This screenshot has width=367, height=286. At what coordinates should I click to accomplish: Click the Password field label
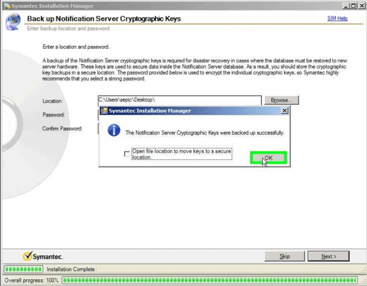click(x=53, y=115)
